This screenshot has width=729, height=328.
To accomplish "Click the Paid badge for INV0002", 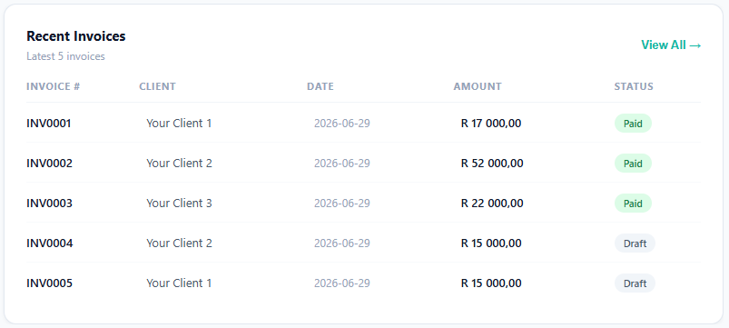I will pos(633,164).
